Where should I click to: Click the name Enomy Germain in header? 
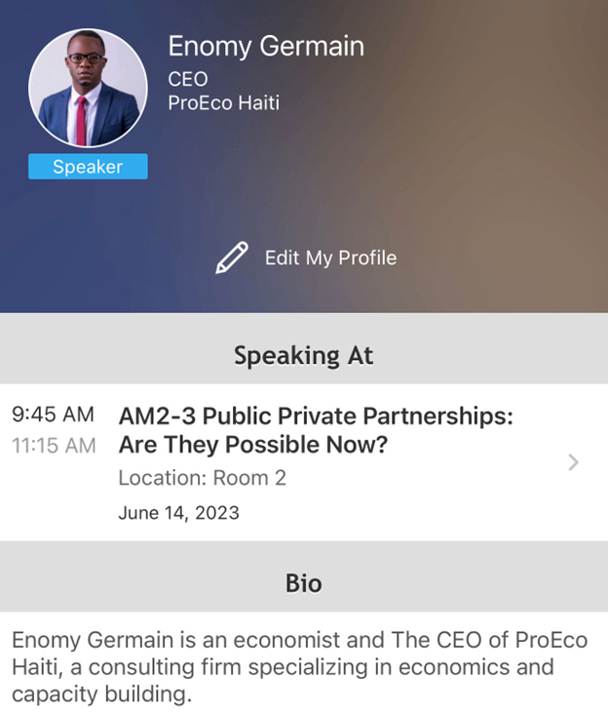coord(265,46)
